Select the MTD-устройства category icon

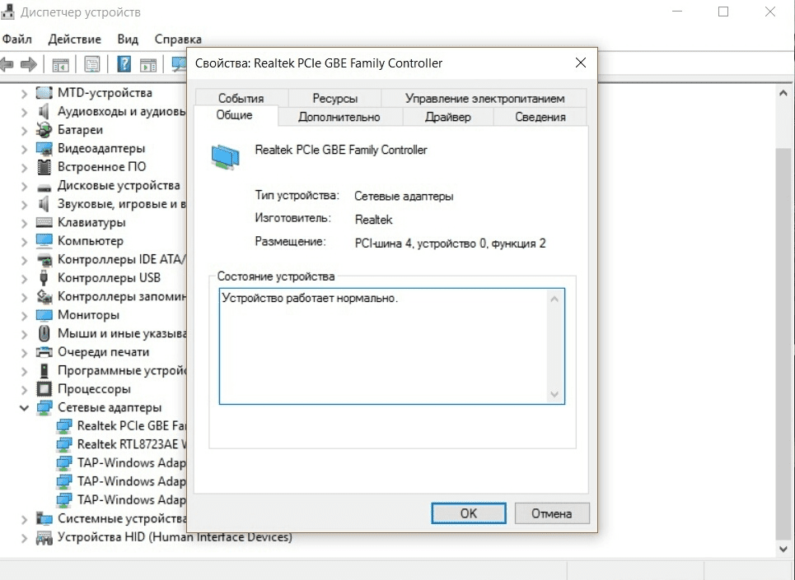click(44, 93)
